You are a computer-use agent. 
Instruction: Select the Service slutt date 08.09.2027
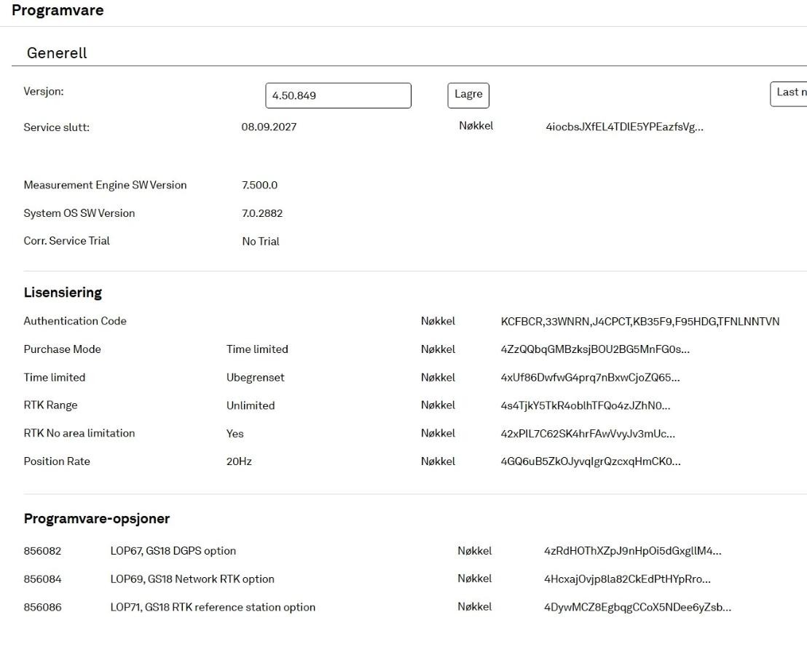click(x=269, y=127)
